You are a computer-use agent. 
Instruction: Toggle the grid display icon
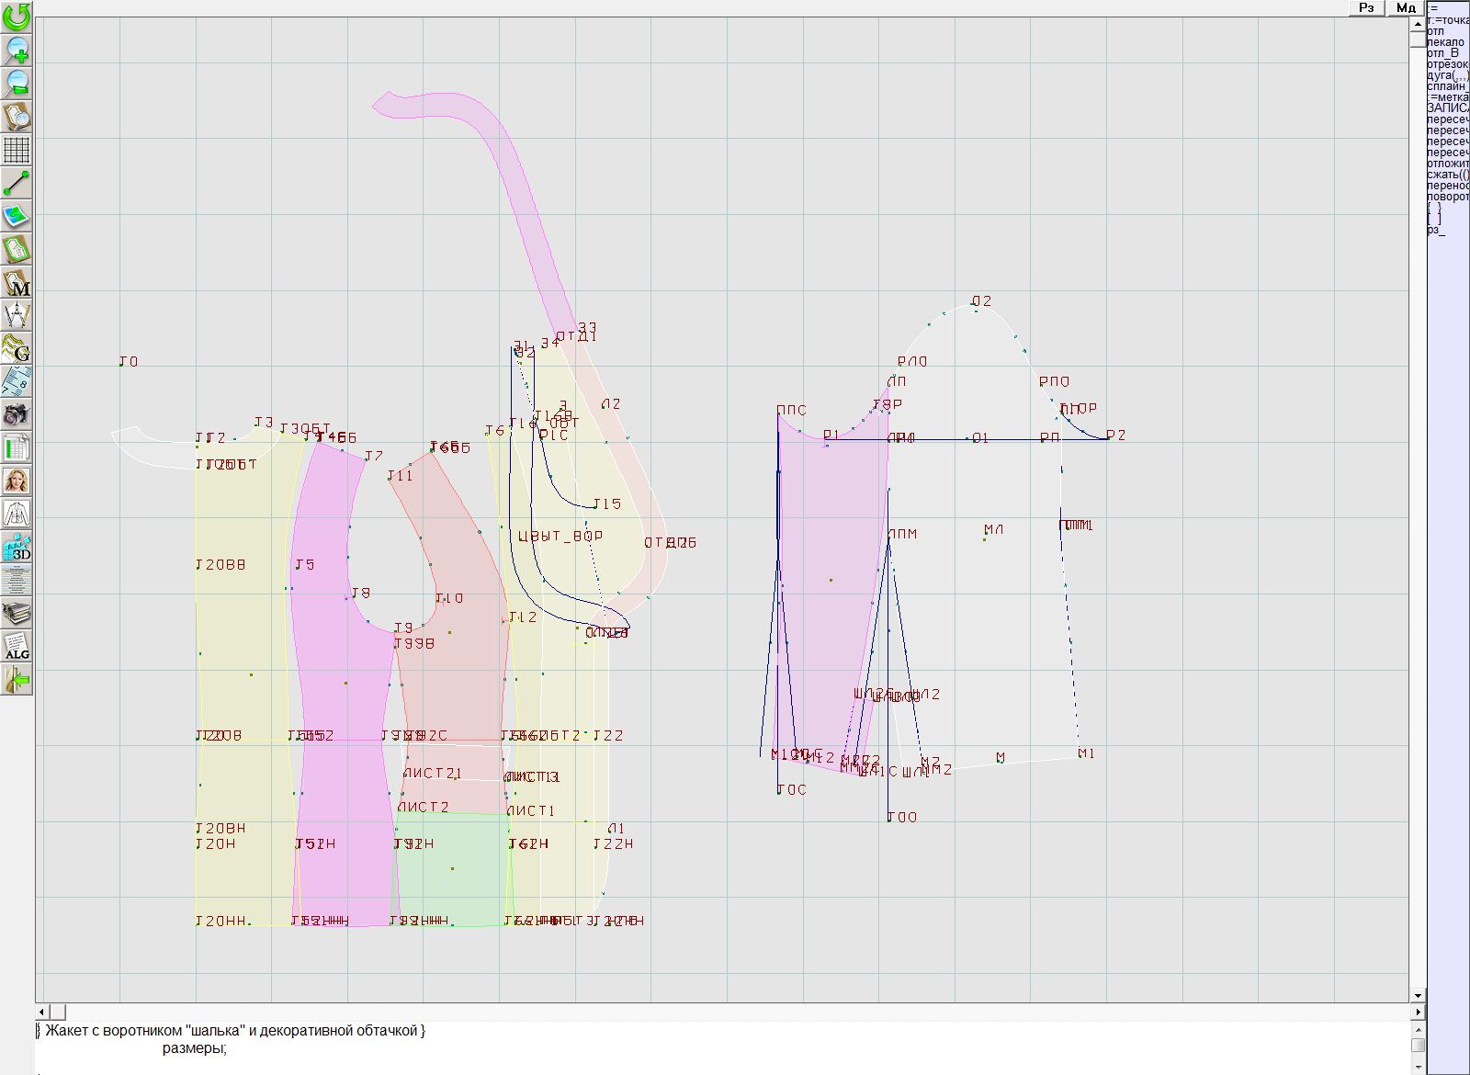pos(17,149)
